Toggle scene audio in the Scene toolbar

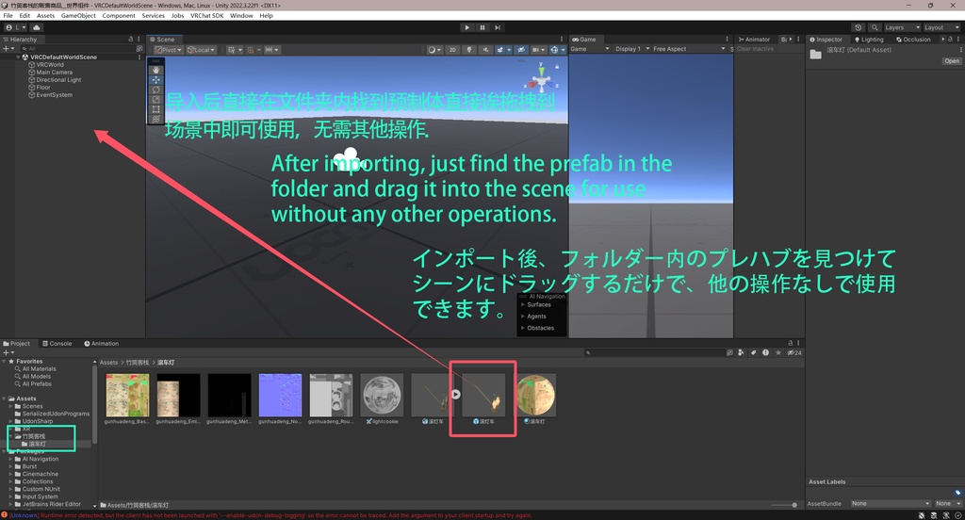(485, 50)
